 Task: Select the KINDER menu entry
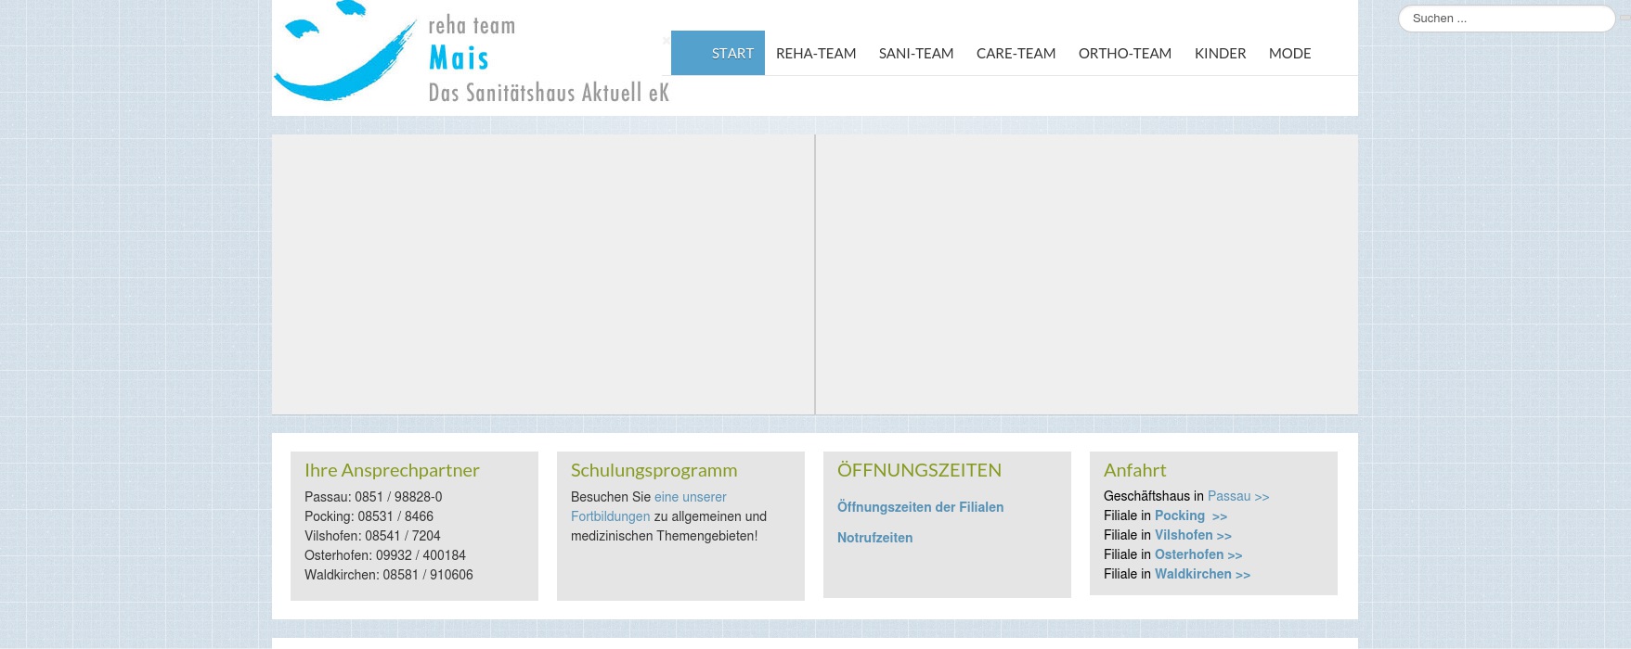[1220, 54]
